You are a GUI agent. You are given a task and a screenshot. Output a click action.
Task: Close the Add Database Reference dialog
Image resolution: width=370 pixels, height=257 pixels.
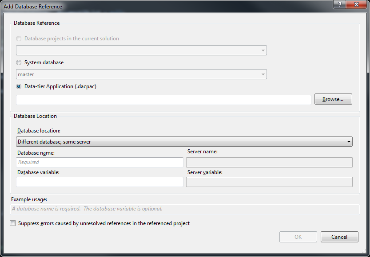click(356, 5)
